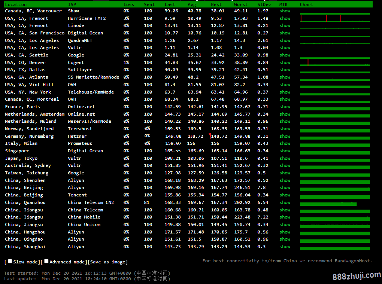The width and height of the screenshot is (382, 284).
Task: Show MTR for Italy Milan Prometeus
Action: pos(285,144)
